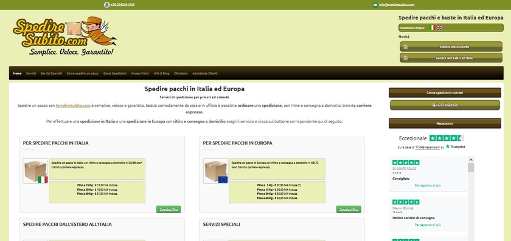The width and height of the screenshot is (511, 241).
Task: Click Per saperne di più under Ottimo servizio review
Action: [x=428, y=225]
